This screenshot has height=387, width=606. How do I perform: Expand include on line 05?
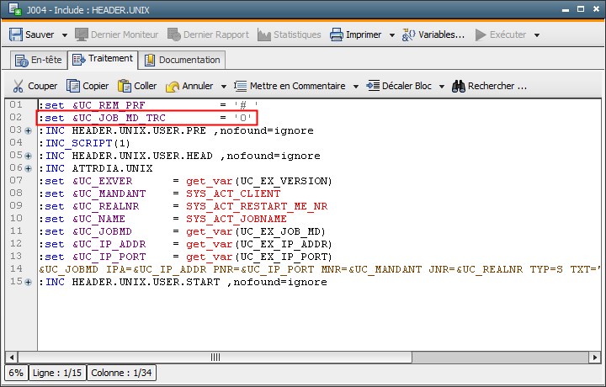pyautogui.click(x=29, y=156)
